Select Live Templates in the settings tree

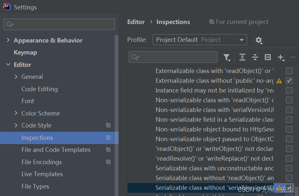(x=42, y=174)
